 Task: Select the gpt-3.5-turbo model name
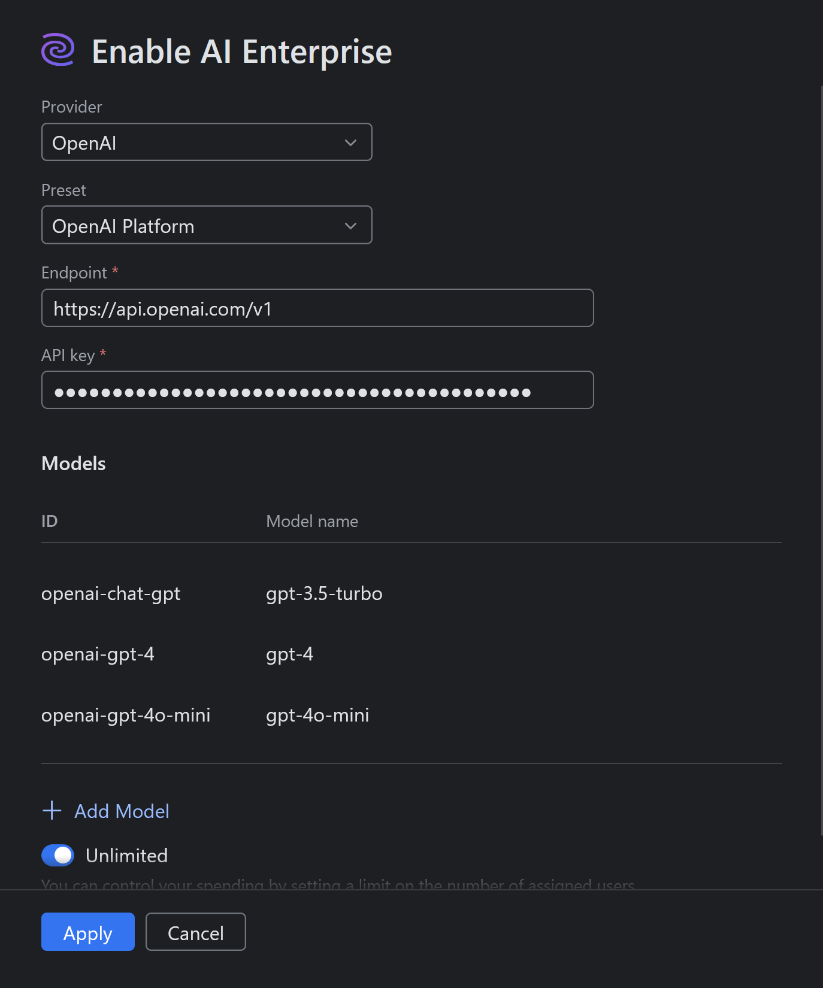pos(324,593)
